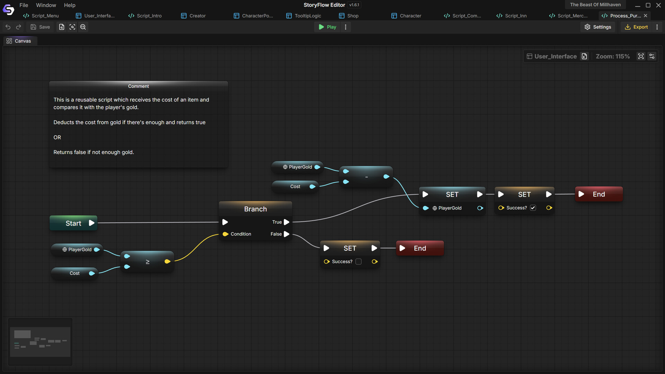
Task: Click the fit-to-view icon beside Zoom
Action: (641, 56)
